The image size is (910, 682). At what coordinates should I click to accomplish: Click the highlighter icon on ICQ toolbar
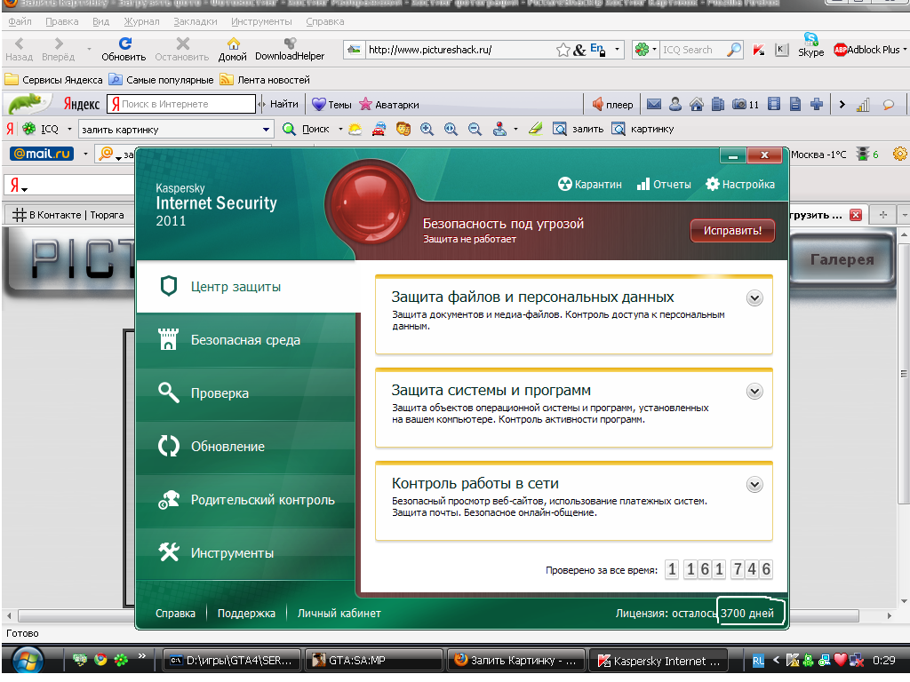click(536, 129)
